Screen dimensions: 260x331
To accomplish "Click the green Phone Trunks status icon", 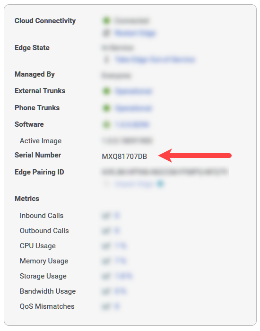I will tap(106, 108).
